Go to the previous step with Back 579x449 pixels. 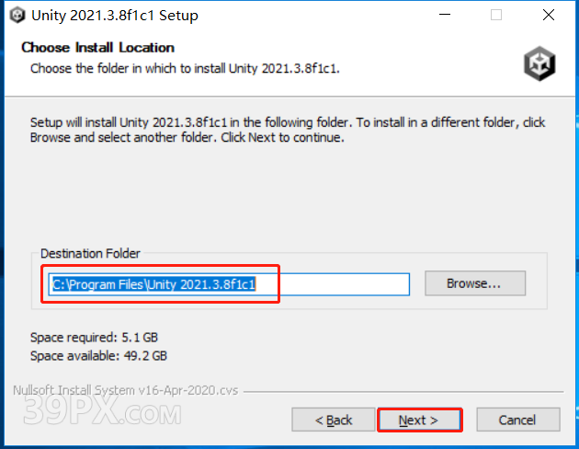333,420
